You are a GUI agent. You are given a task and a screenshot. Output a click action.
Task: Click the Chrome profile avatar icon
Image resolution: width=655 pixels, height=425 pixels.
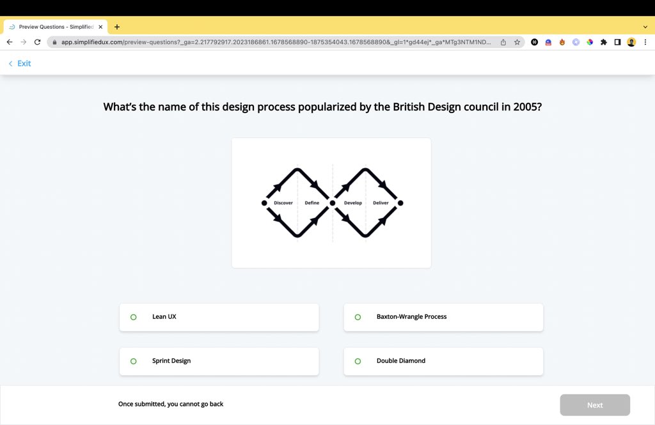click(x=631, y=42)
